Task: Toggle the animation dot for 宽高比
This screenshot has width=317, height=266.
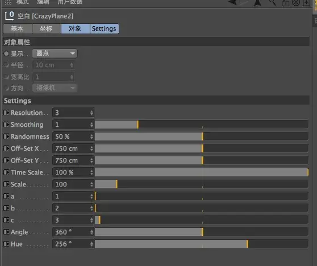Action: tap(6, 77)
